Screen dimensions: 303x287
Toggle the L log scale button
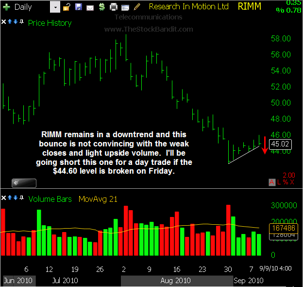coord(279,182)
